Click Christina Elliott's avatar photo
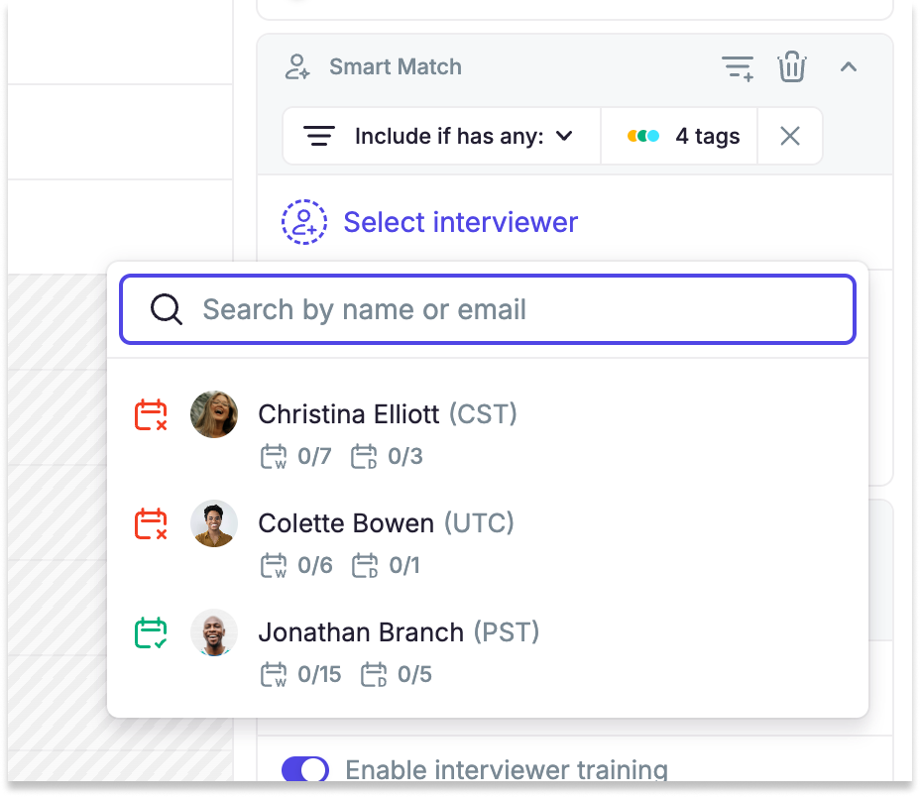The height and width of the screenshot is (797, 920). click(214, 414)
